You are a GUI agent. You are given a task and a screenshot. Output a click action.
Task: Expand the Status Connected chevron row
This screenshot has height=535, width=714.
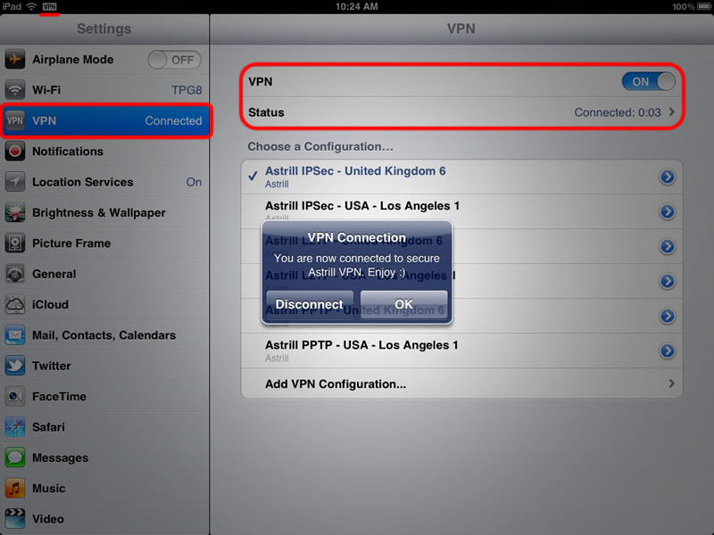(461, 112)
